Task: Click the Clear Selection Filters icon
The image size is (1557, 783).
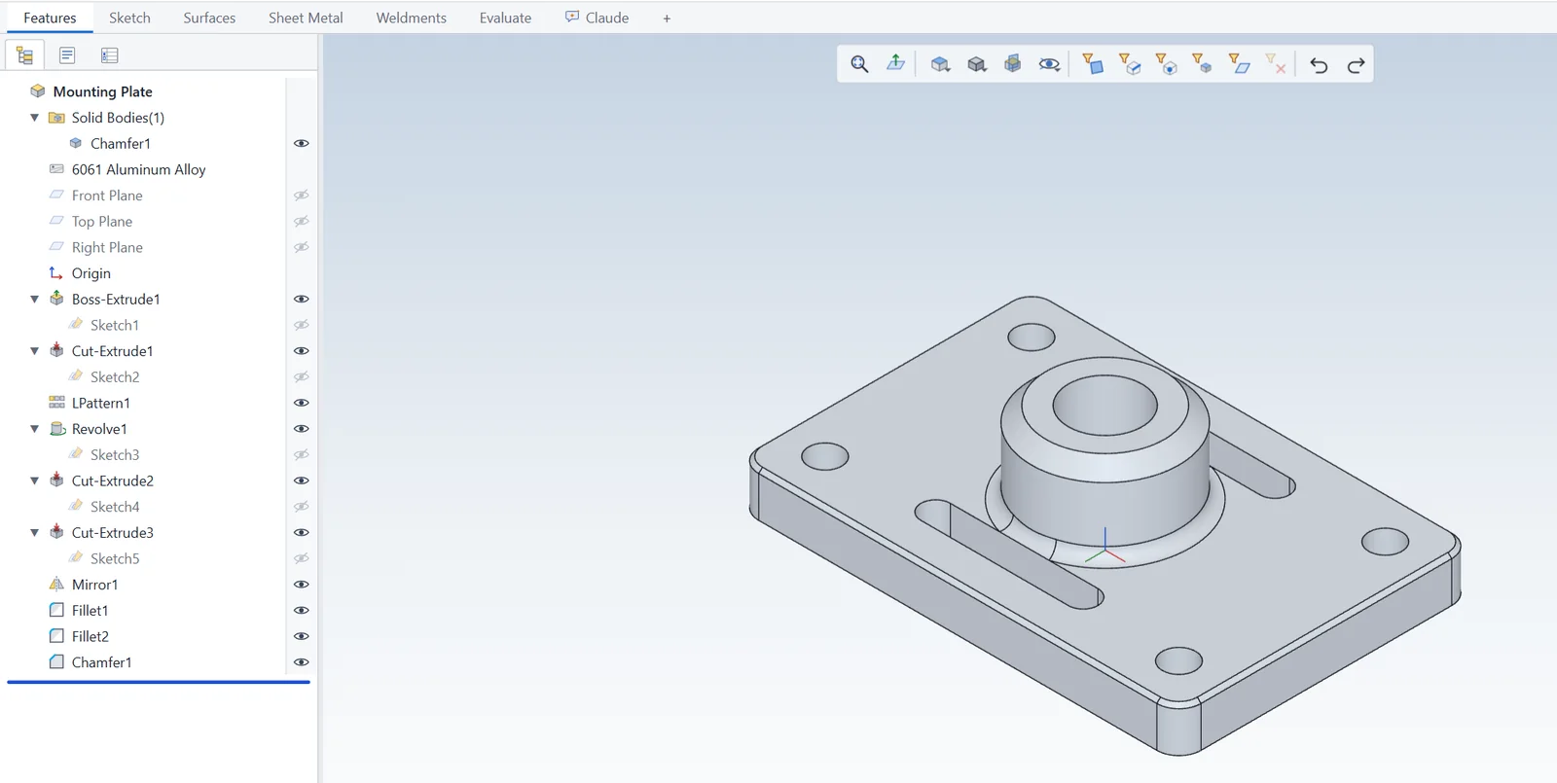Action: click(x=1275, y=64)
